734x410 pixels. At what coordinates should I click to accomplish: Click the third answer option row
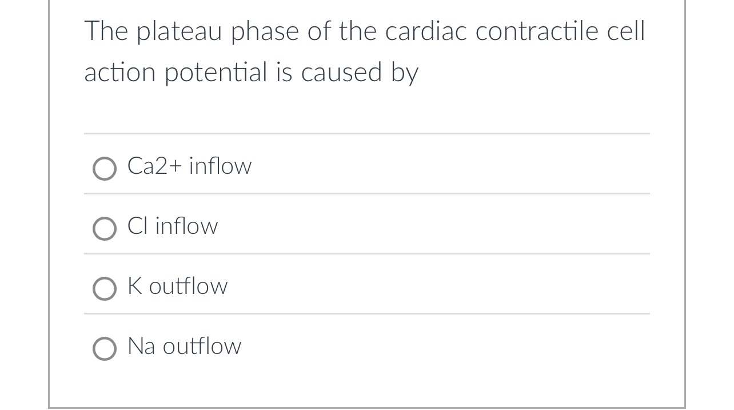[x=366, y=286]
